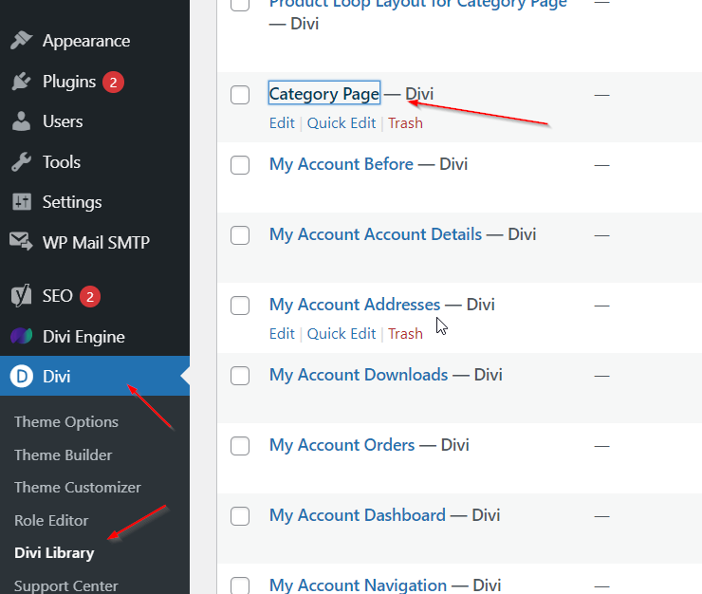Click Quick Edit under Category Page

(x=341, y=123)
